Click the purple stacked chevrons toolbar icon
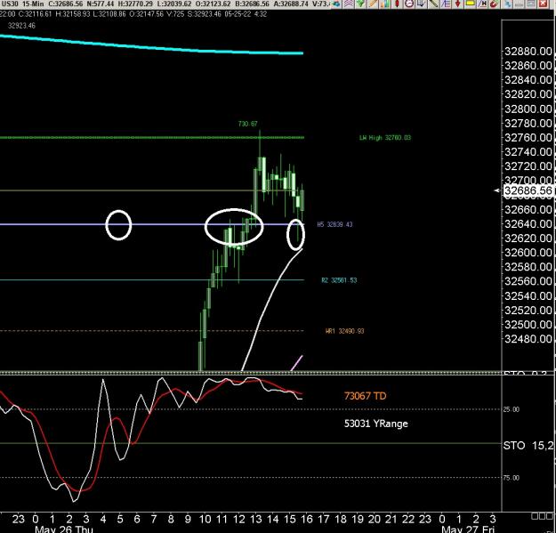Screen dimensions: 556x533 (349, 4)
